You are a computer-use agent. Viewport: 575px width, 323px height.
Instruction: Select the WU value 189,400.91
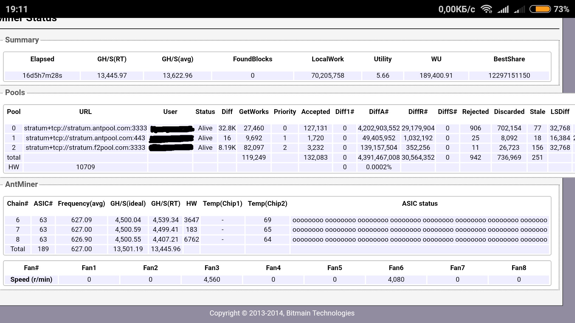click(436, 76)
